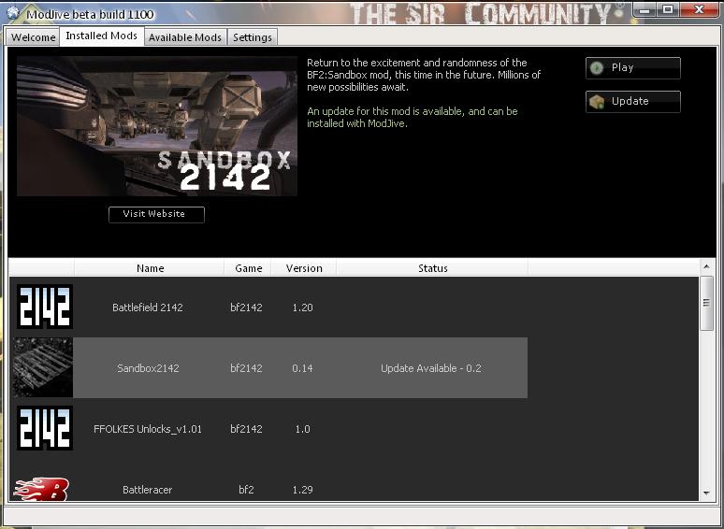Viewport: 724px width, 529px height.
Task: Click bf2142 game cell in FFOLKES Unlocks row
Action: tap(246, 429)
